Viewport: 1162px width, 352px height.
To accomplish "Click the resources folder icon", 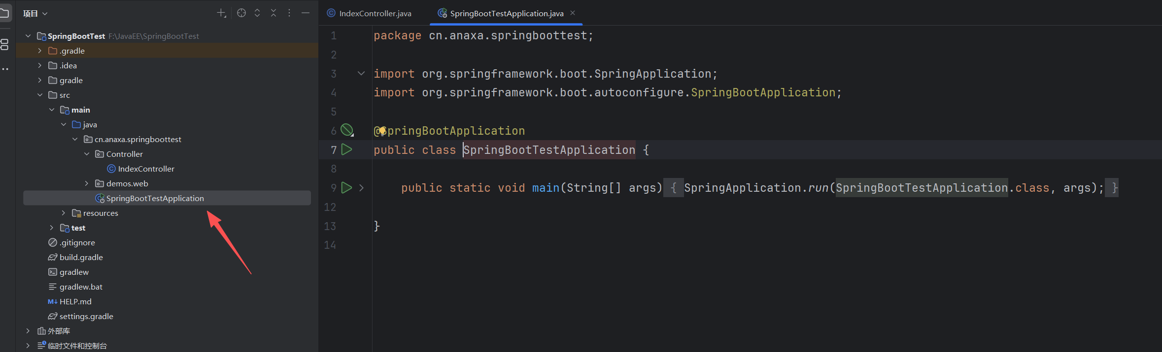I will pos(76,213).
